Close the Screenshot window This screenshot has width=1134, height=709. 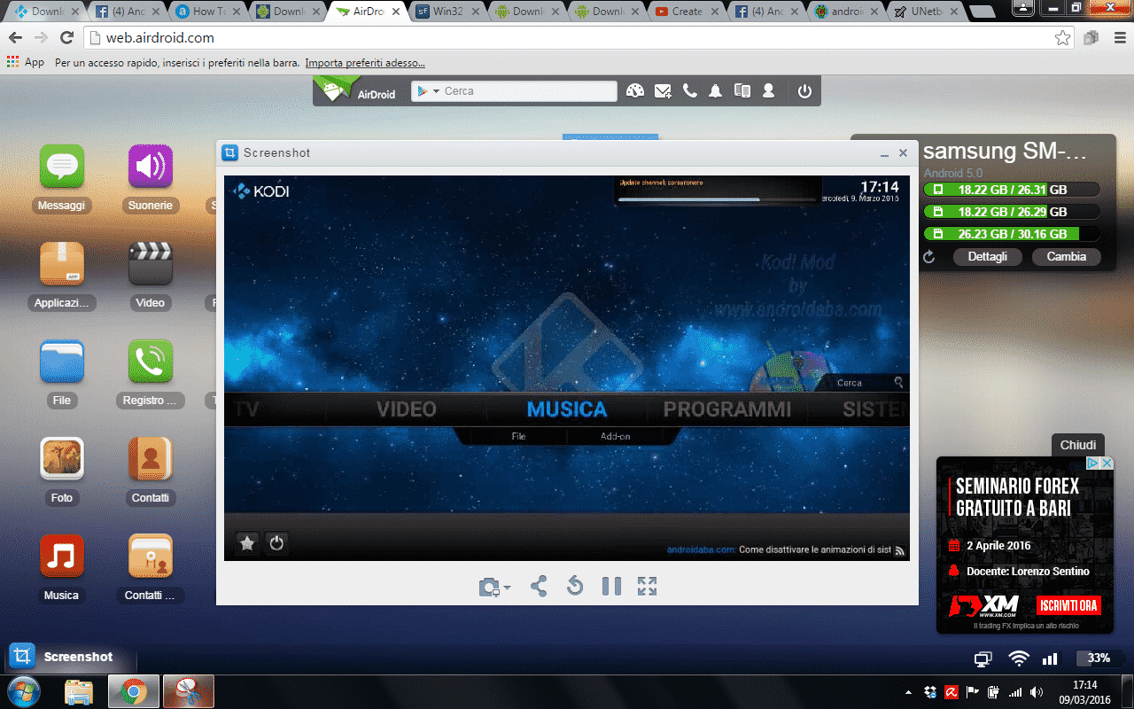click(903, 152)
